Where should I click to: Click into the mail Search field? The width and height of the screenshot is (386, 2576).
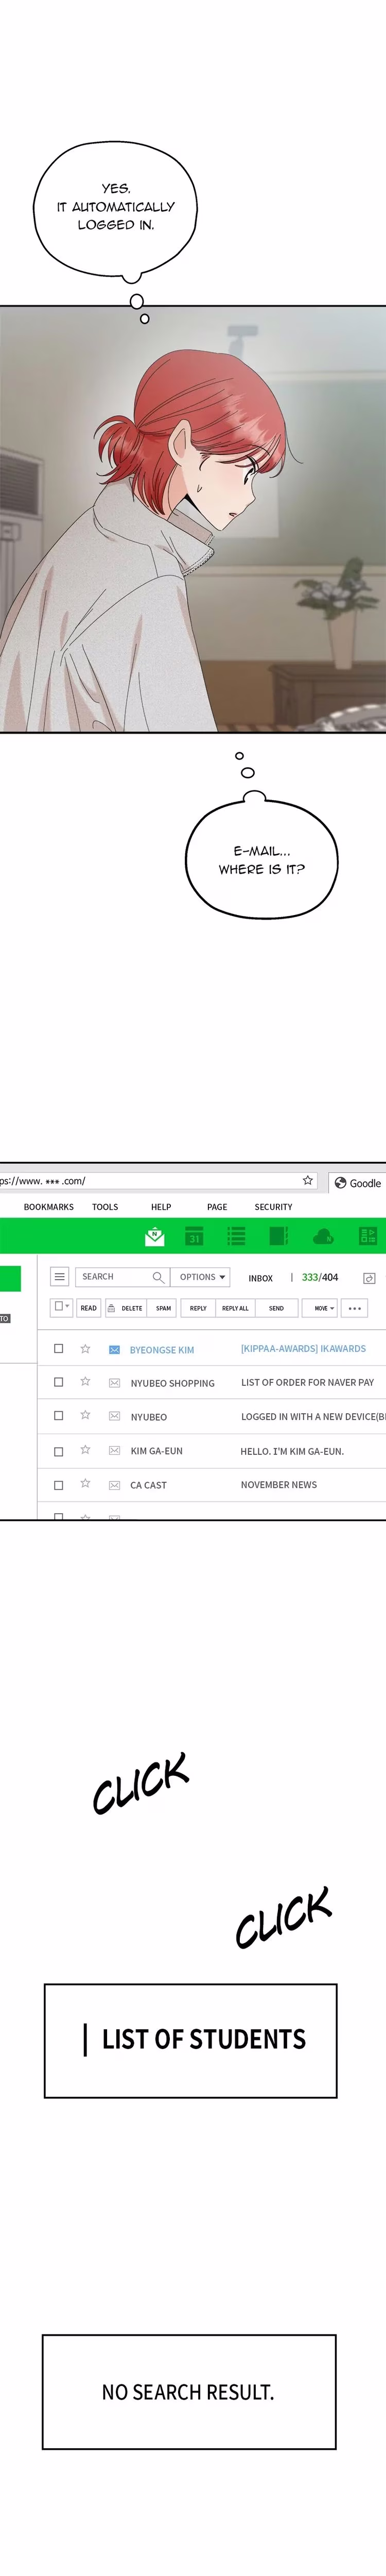pos(112,1277)
